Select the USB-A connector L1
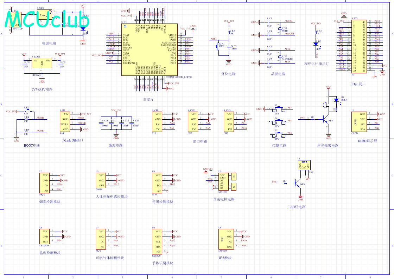The image size is (394, 279). pyautogui.click(x=304, y=165)
